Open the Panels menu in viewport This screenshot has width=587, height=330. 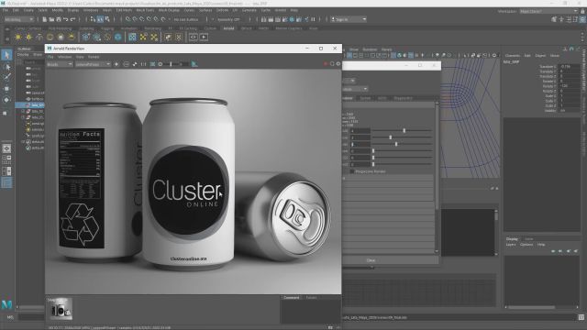click(386, 49)
